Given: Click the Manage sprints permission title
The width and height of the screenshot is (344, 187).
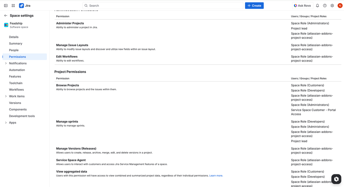Looking at the screenshot, I should [67, 122].
